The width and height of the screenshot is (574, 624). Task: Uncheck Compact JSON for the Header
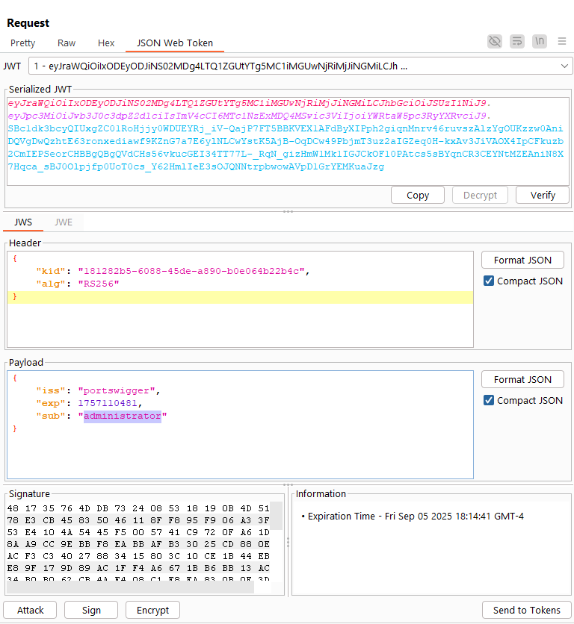click(x=489, y=281)
